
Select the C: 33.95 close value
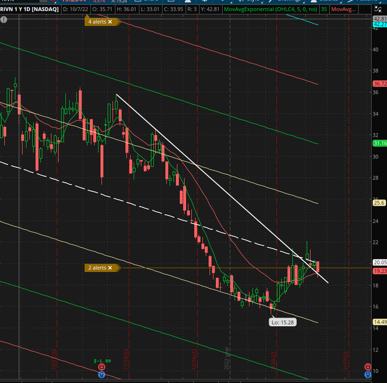pos(174,9)
